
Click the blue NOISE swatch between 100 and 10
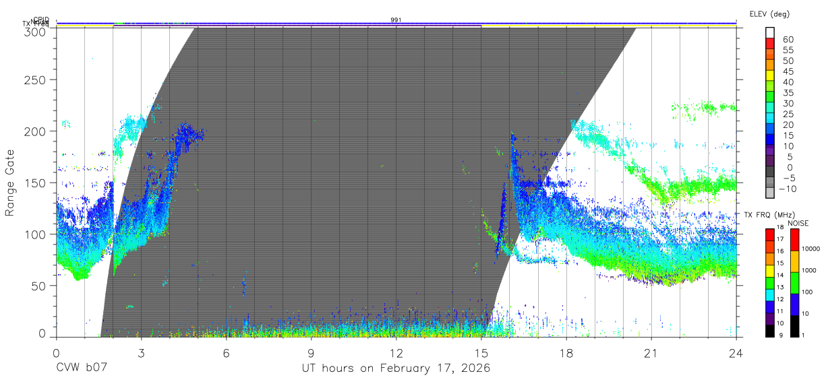[x=794, y=303]
